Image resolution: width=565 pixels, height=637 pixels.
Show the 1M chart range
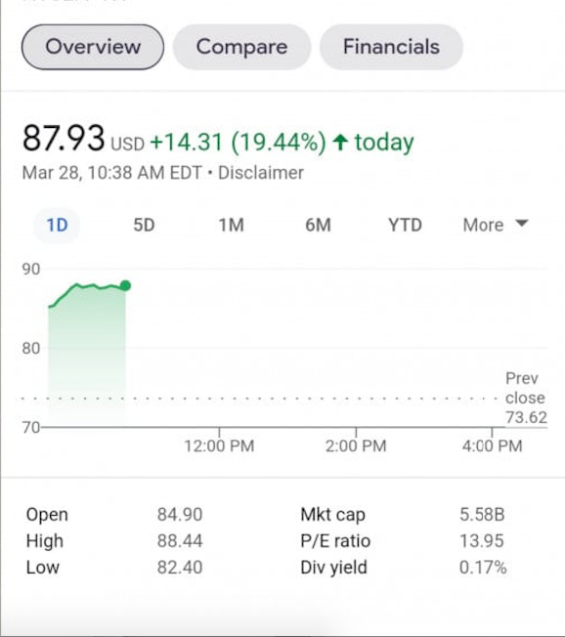coord(232,225)
